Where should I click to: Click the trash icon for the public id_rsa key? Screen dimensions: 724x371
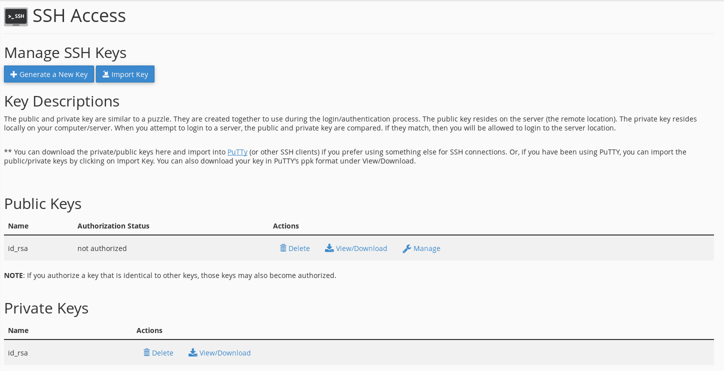tap(283, 248)
